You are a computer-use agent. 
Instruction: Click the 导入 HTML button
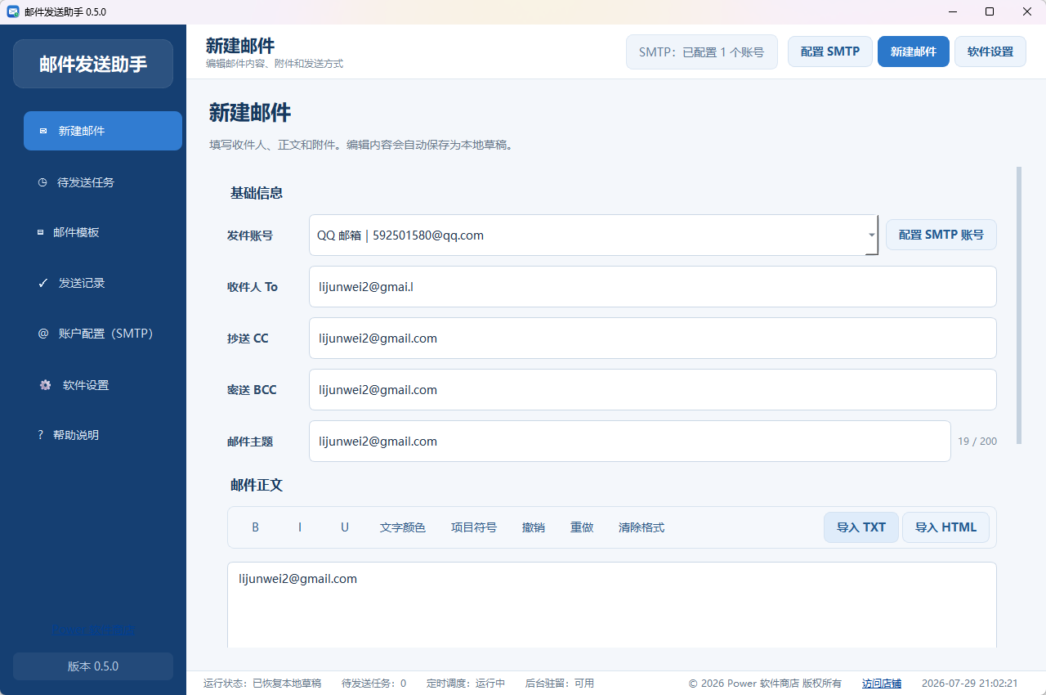click(946, 527)
